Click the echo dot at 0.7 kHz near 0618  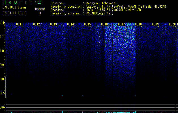pos(136,95)
